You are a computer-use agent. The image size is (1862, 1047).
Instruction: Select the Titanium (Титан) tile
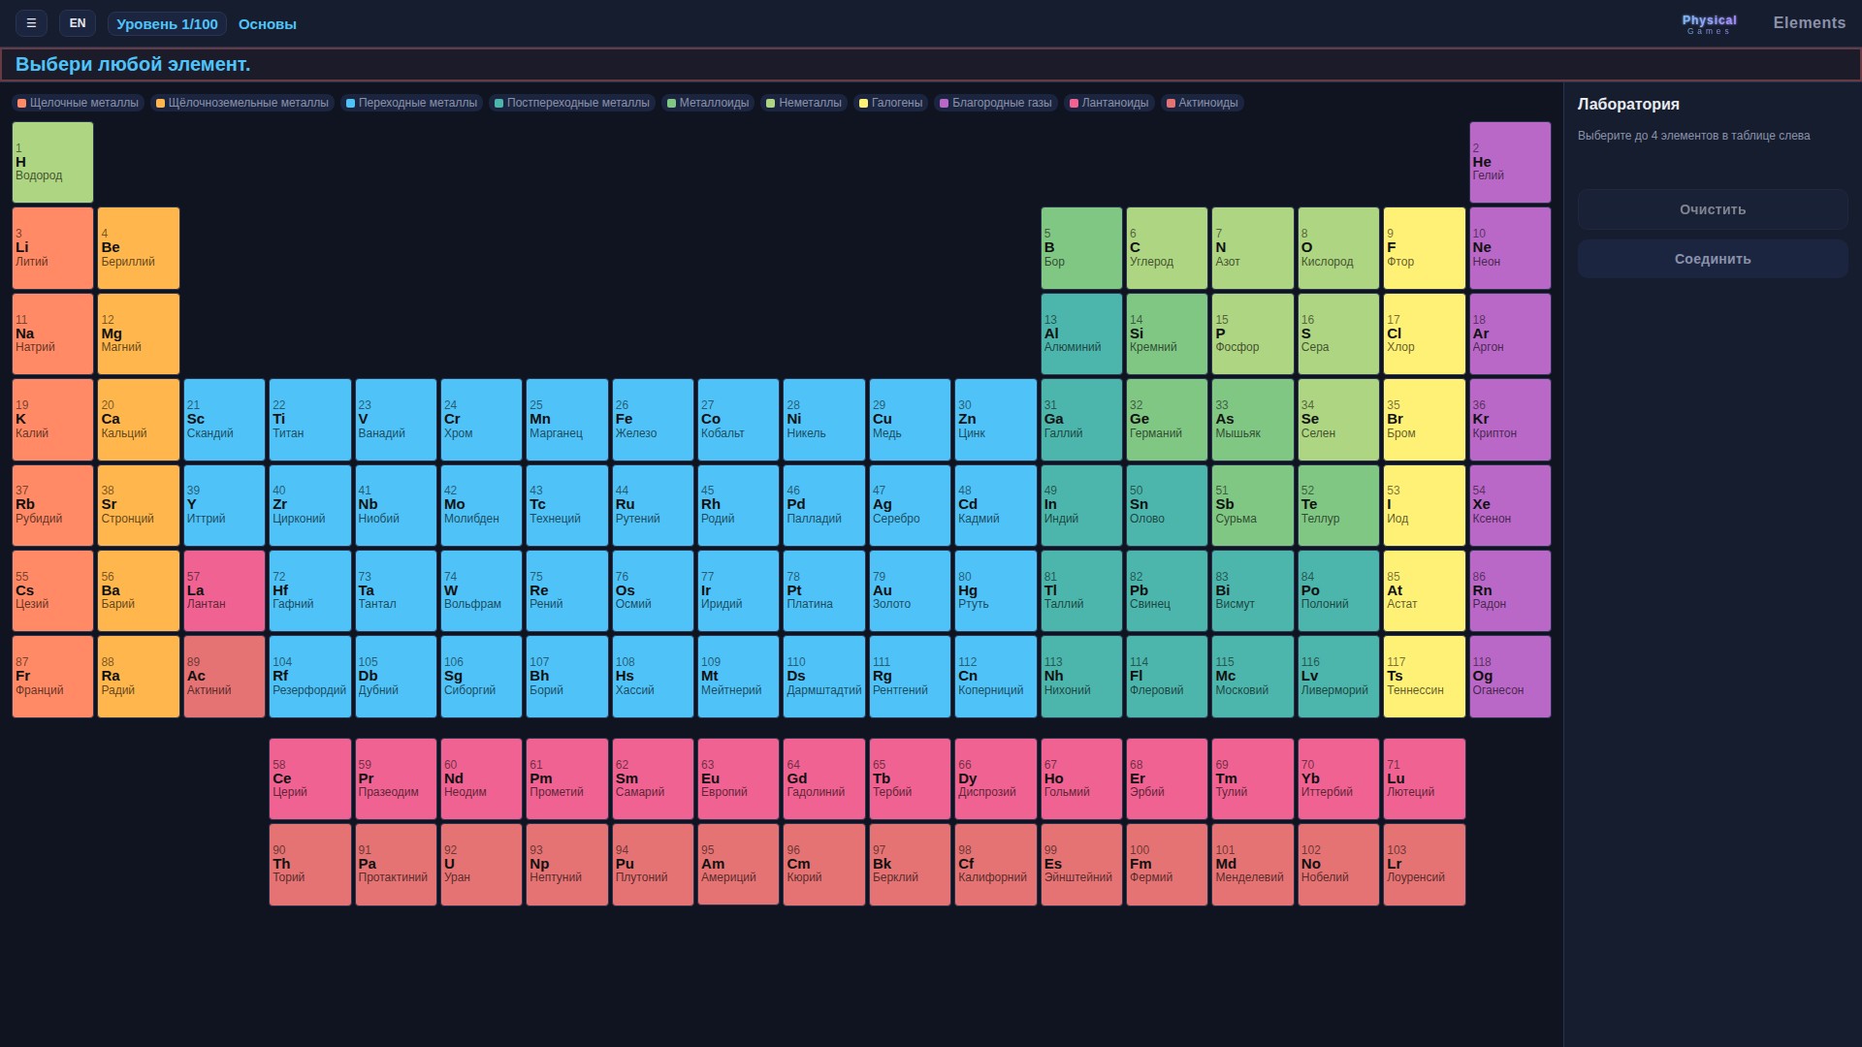pyautogui.click(x=310, y=420)
